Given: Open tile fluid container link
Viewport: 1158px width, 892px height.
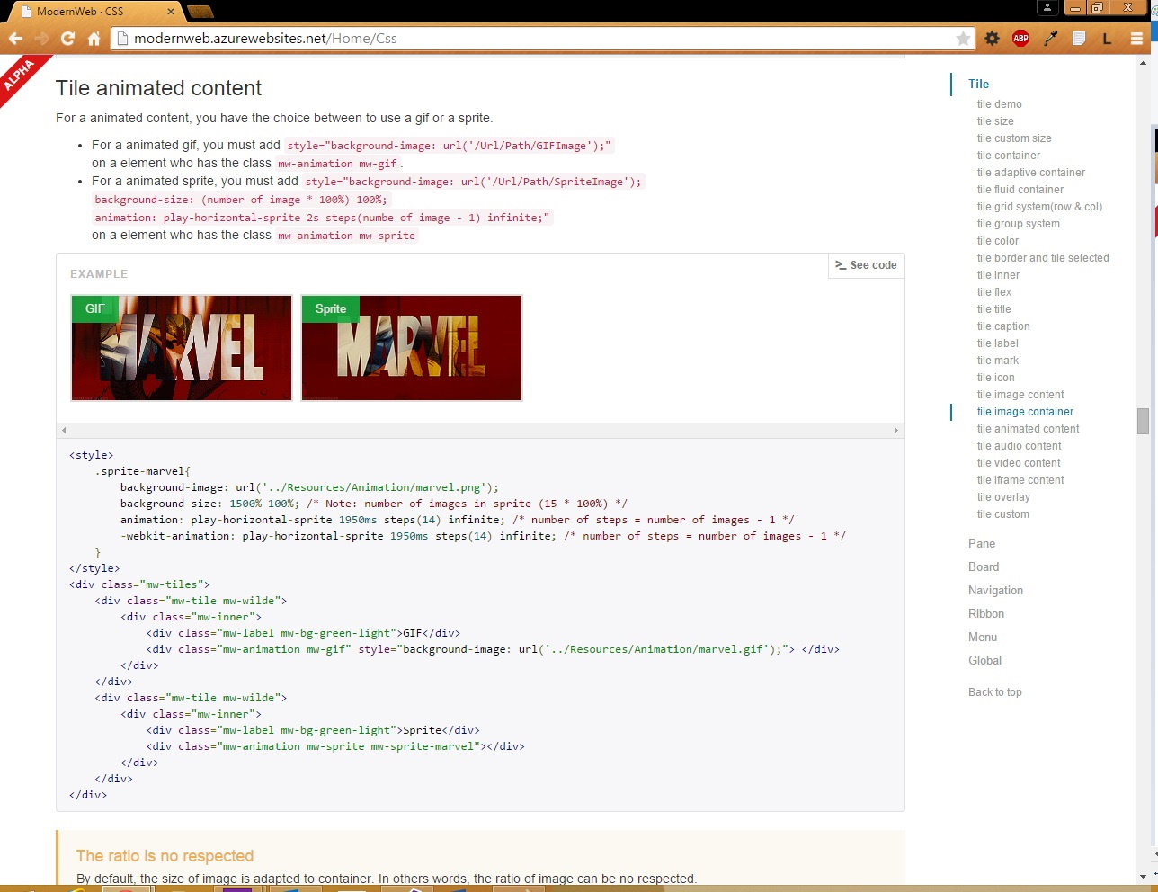Looking at the screenshot, I should coord(1020,190).
